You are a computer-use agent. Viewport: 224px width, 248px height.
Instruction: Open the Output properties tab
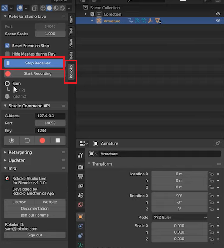coord(80,176)
